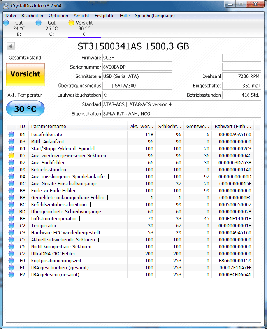Viewport: 267px width, 329px height.
Task: Open the Datei menu
Action: point(11,16)
